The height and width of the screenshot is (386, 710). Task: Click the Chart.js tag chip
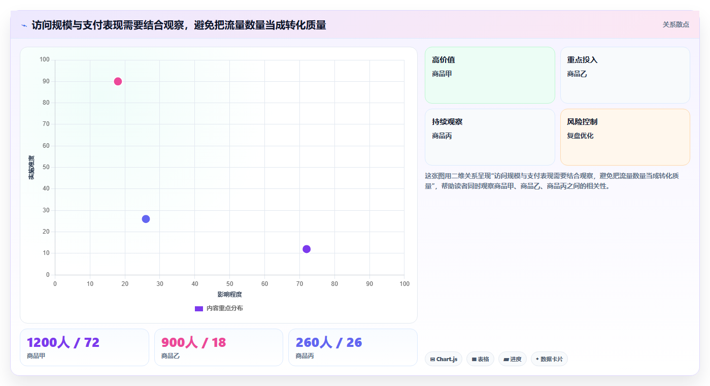444,359
